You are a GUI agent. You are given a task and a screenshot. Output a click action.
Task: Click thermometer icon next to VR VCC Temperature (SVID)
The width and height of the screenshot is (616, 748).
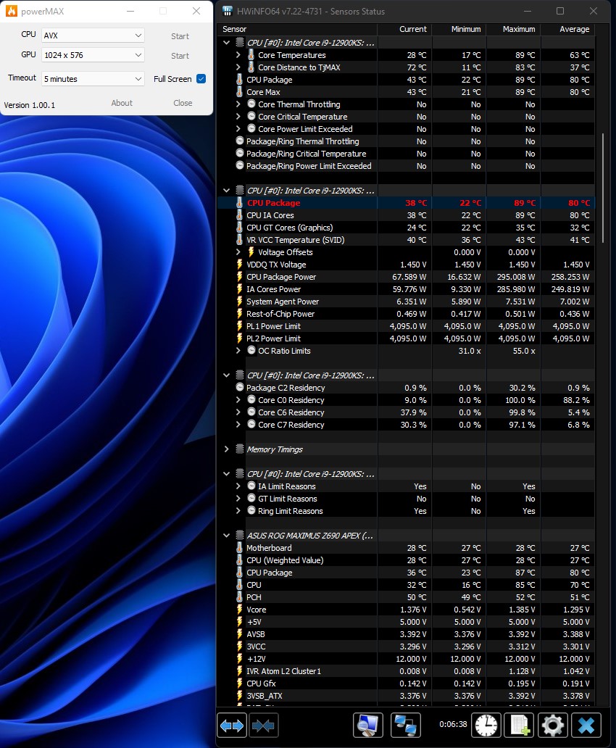[240, 239]
